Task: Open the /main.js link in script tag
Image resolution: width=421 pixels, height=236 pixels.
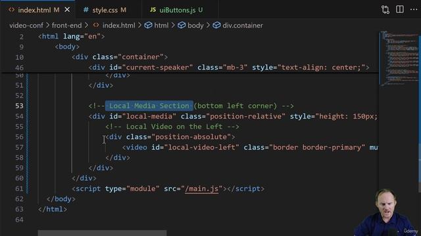Action: pos(202,189)
